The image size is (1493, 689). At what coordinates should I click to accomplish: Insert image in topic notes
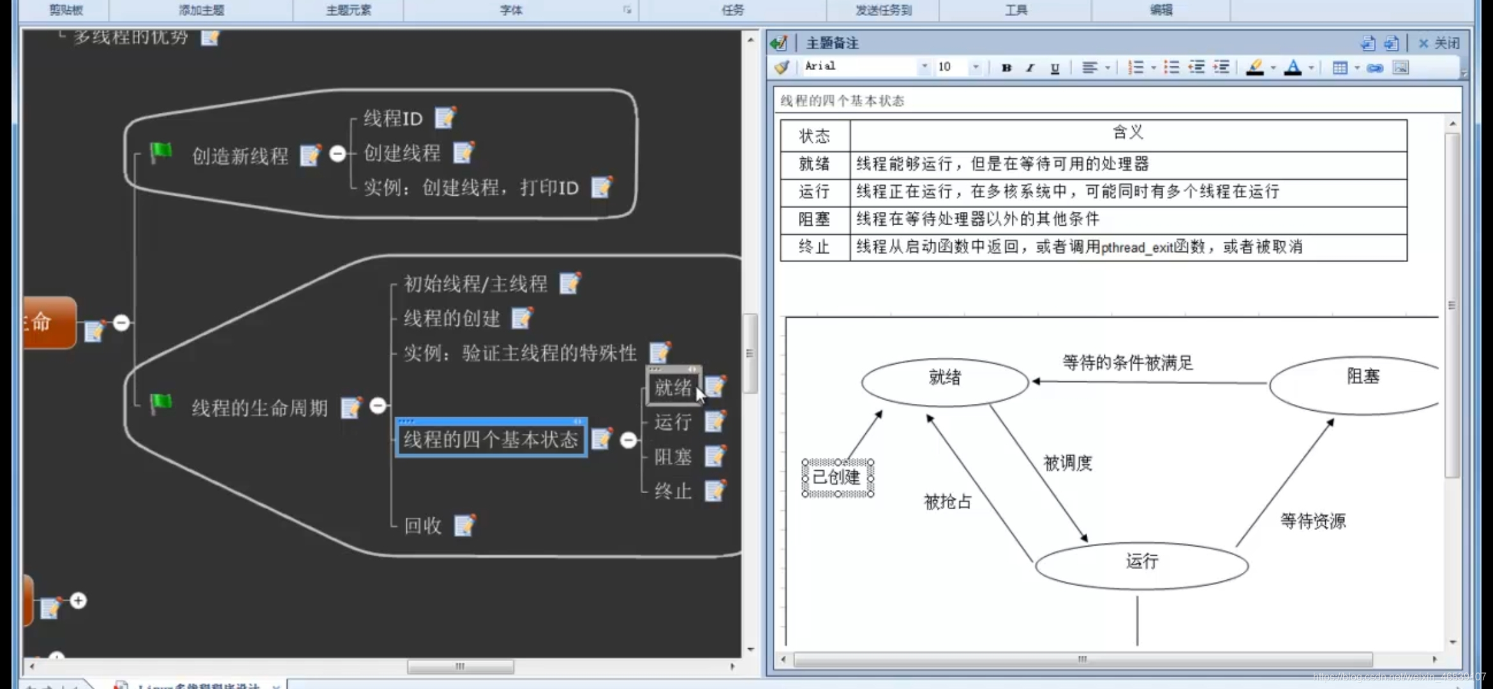[x=1400, y=68]
